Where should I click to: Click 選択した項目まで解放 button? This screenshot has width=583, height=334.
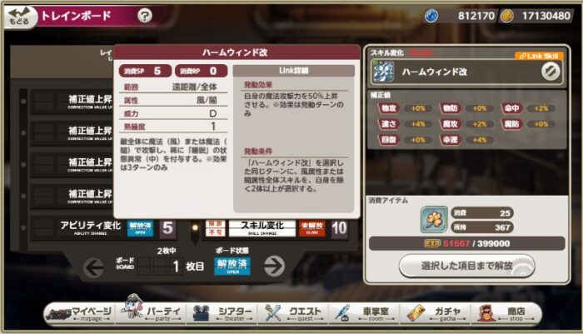click(466, 266)
